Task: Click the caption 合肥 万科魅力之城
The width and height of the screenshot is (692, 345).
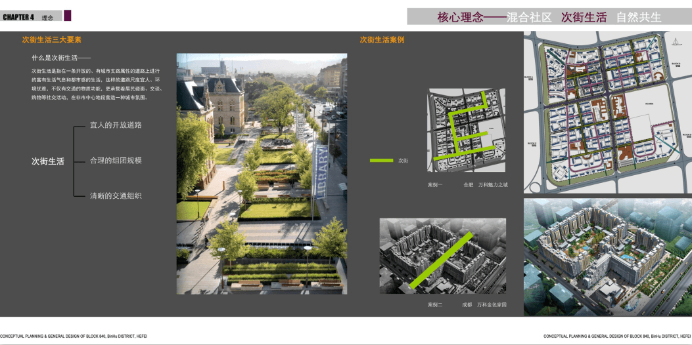Action: [486, 185]
